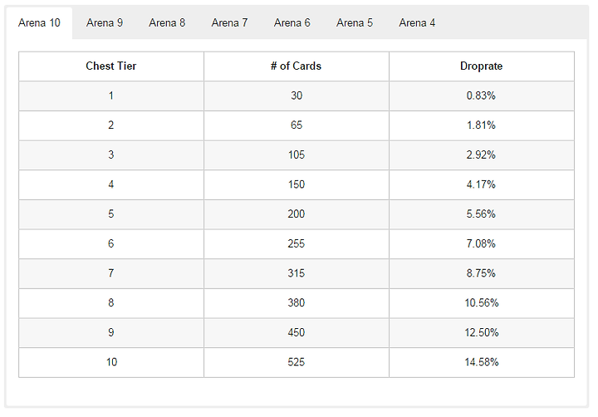
Task: Click the 14.58% droprate cell
Action: tap(481, 362)
